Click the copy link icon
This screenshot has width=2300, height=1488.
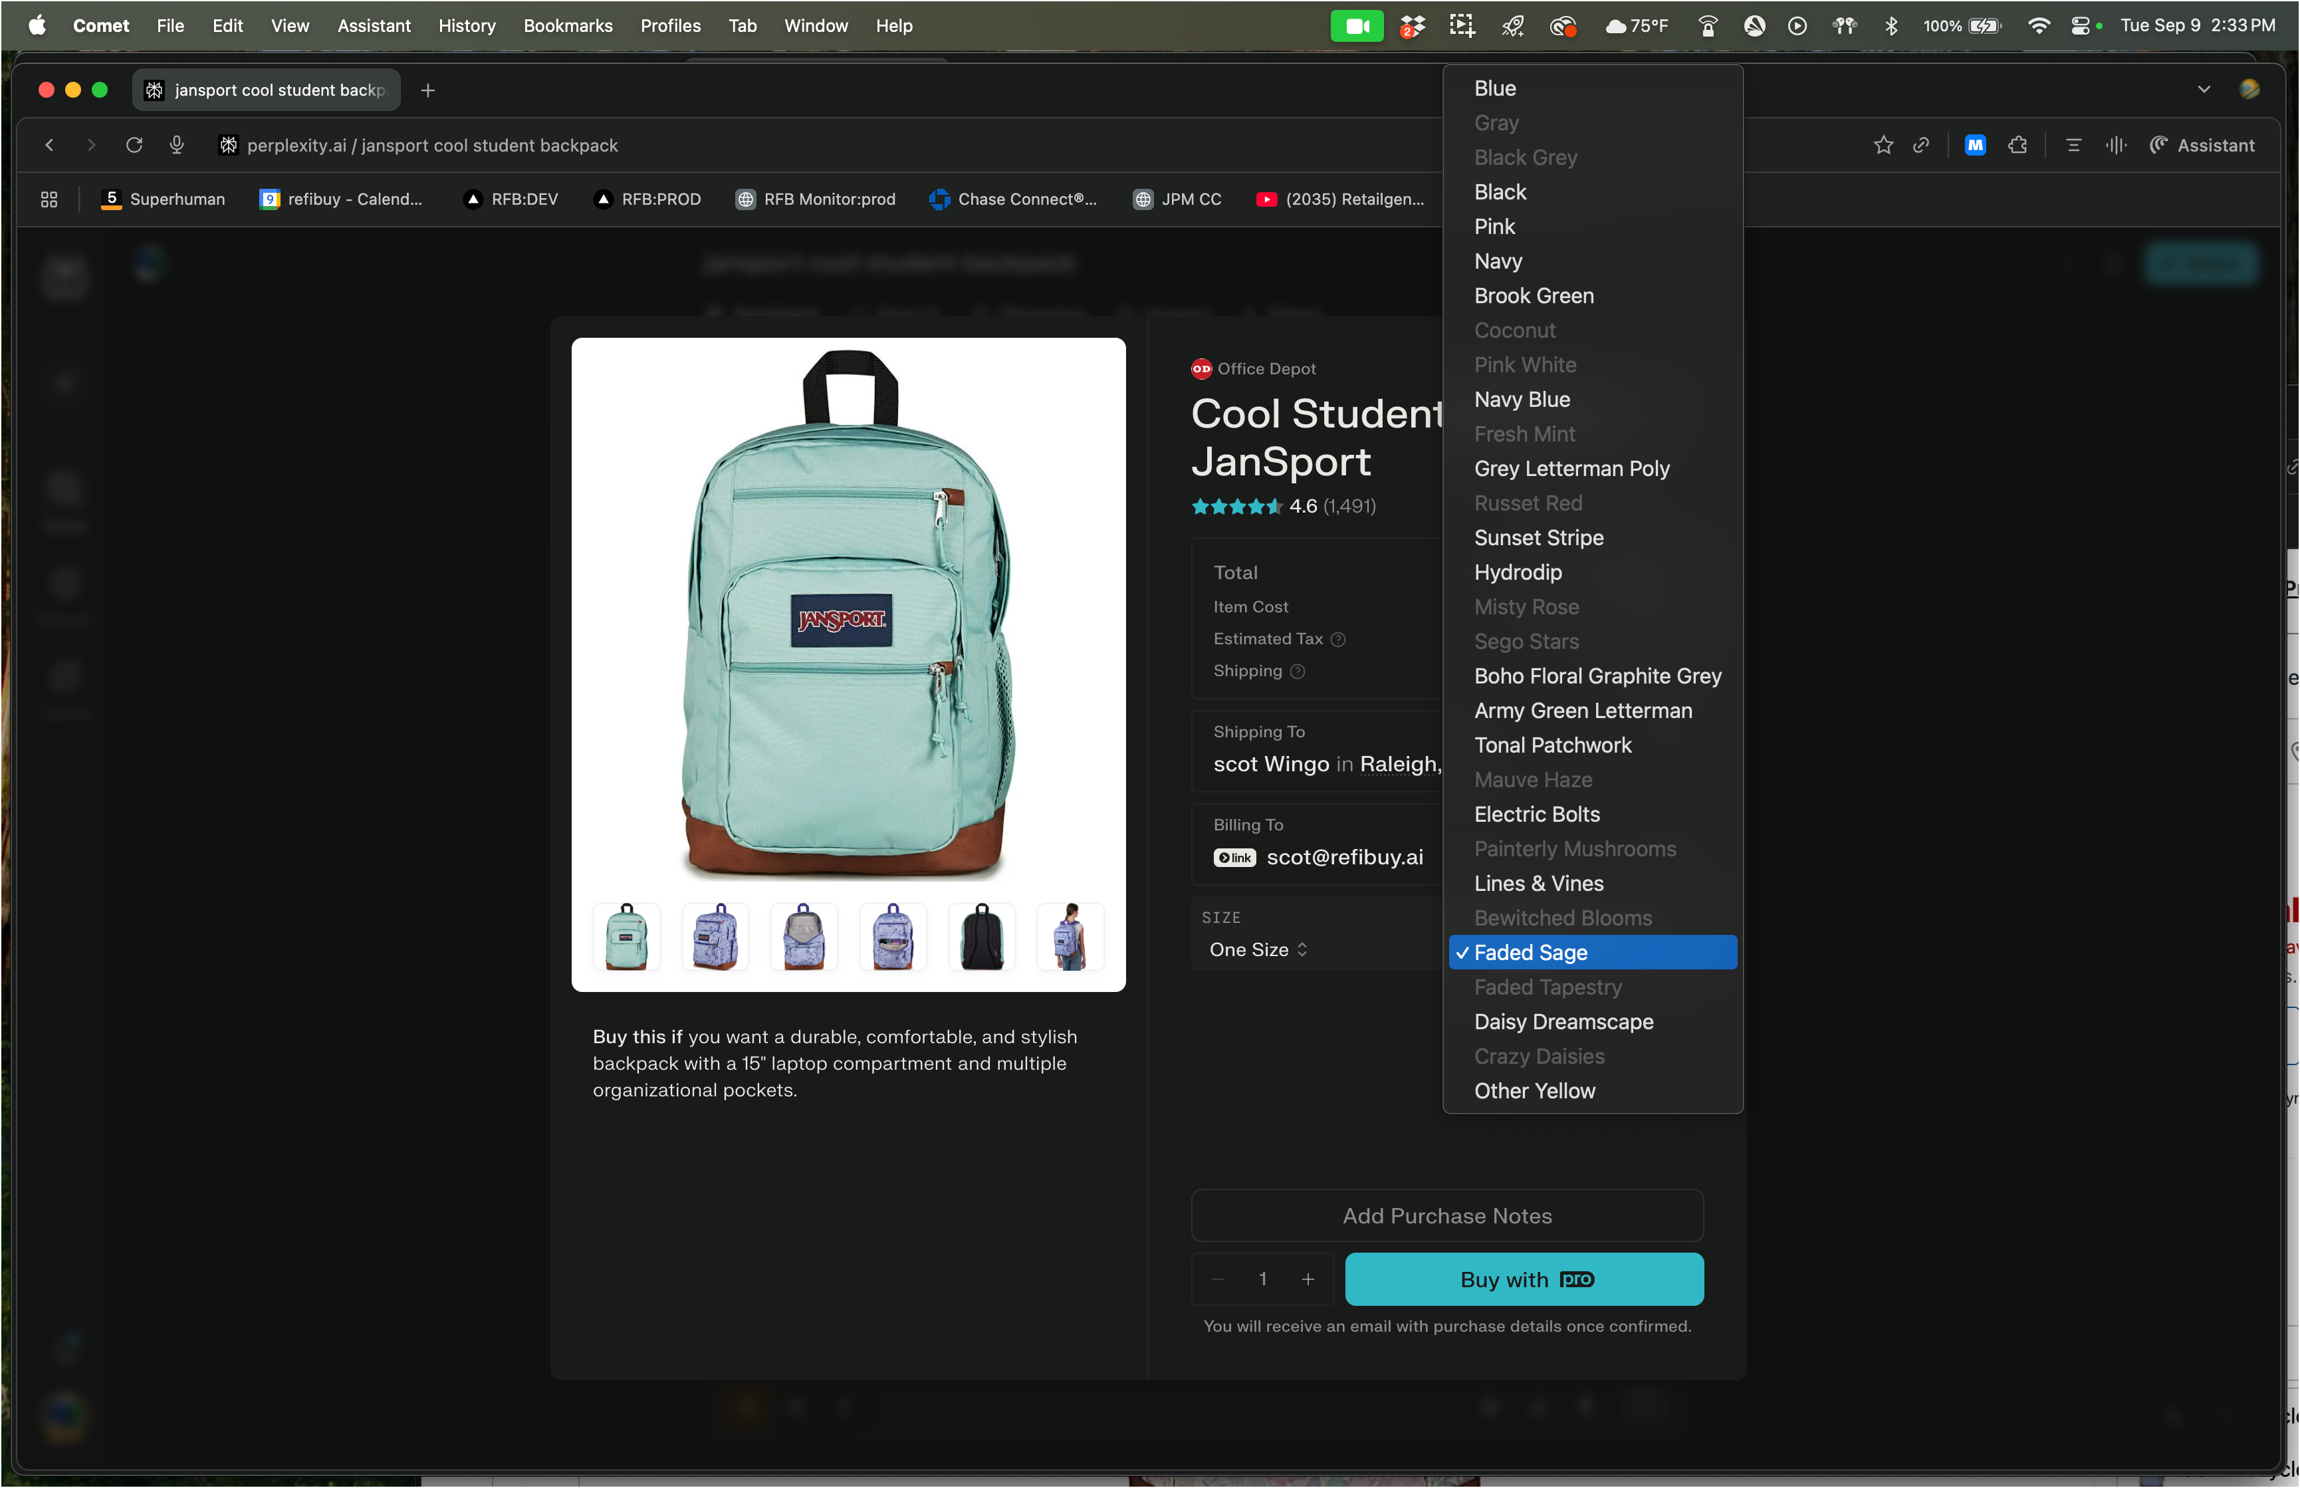tap(1921, 145)
